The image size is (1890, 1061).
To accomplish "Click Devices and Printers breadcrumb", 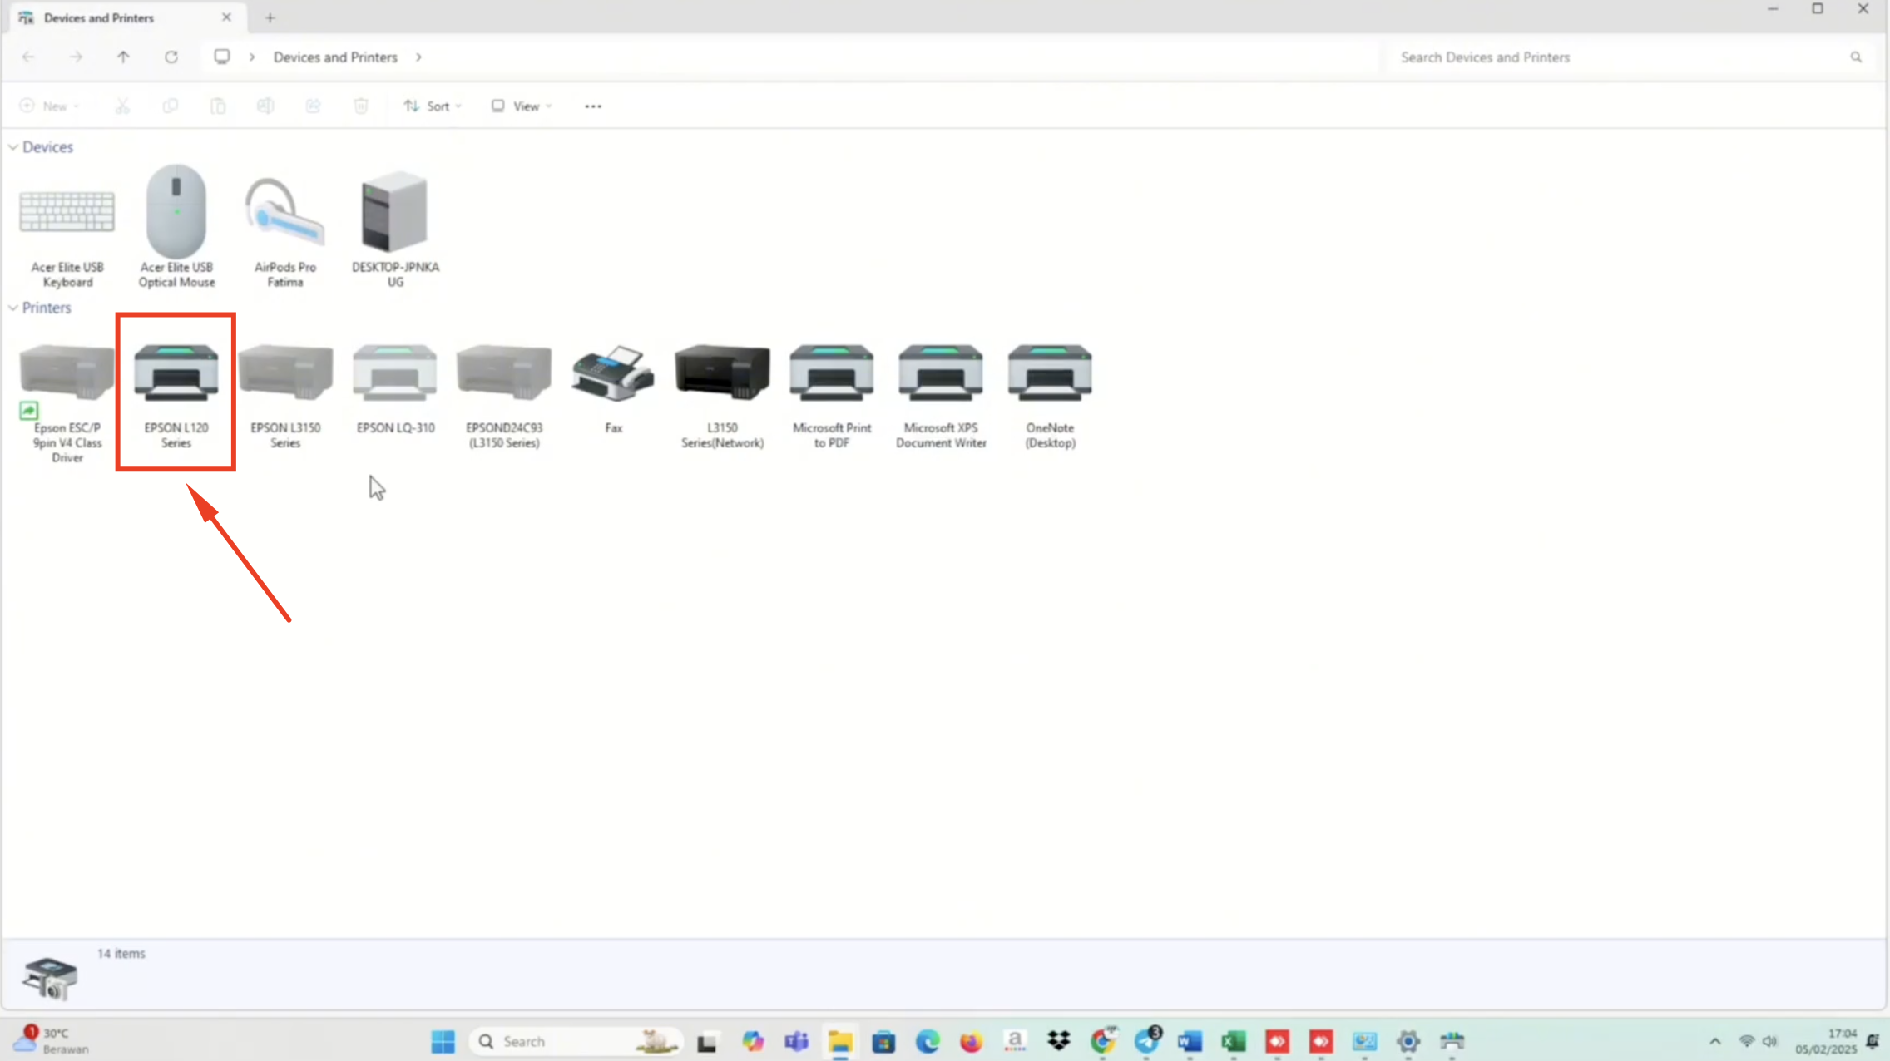I will 335,57.
